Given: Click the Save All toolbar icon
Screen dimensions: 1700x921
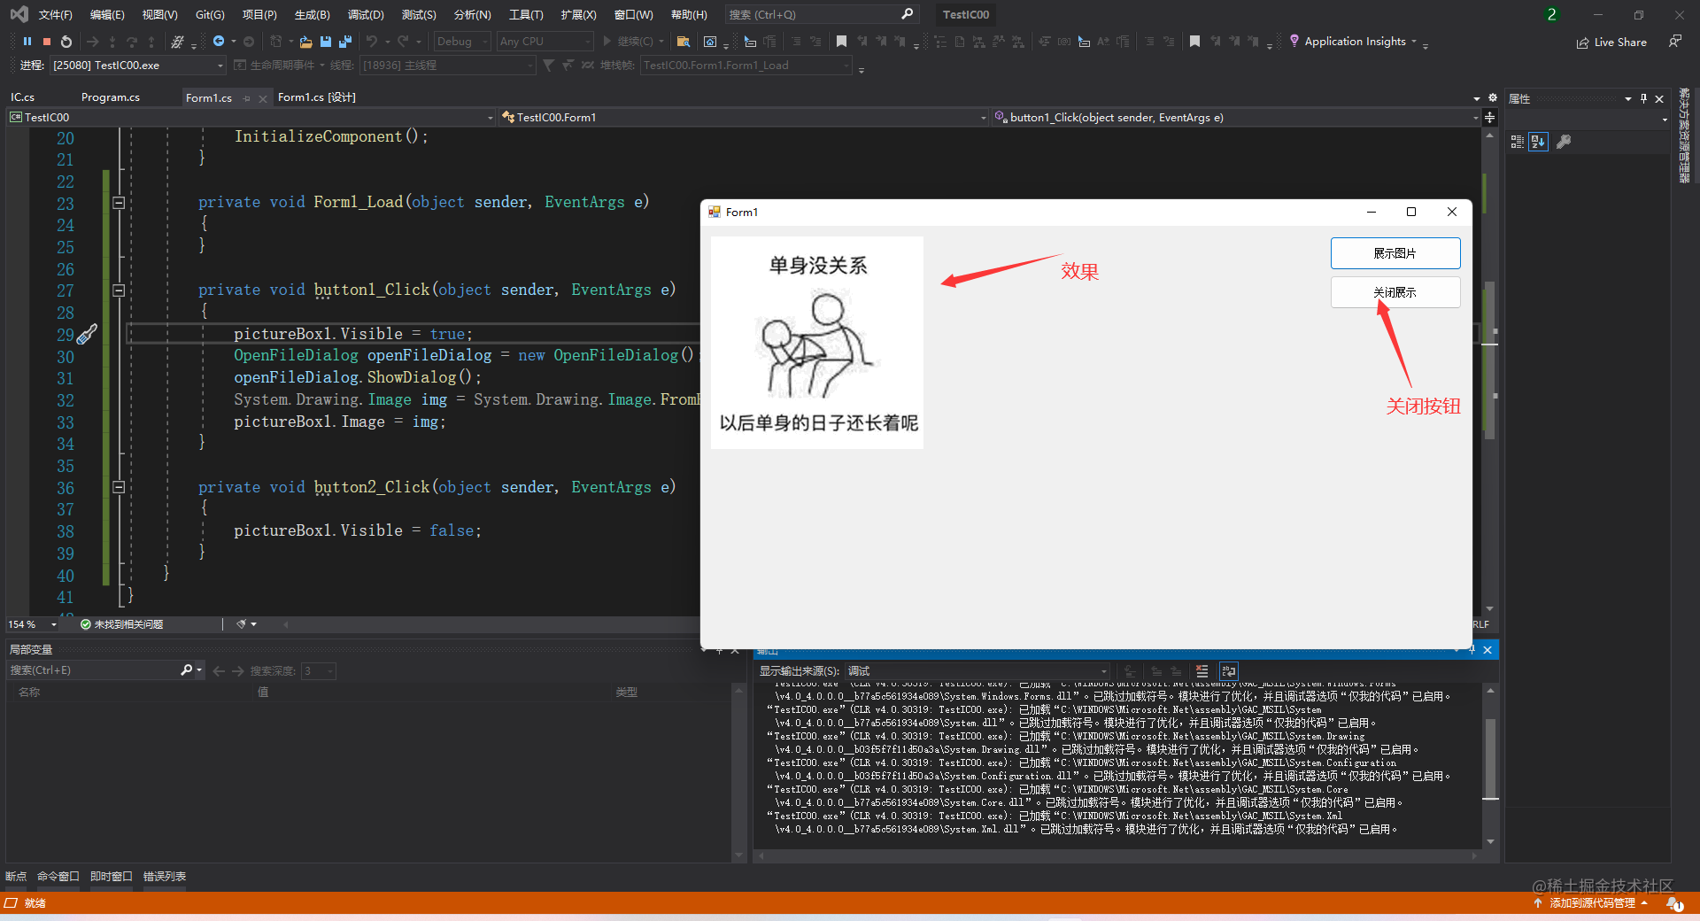Looking at the screenshot, I should pos(344,42).
